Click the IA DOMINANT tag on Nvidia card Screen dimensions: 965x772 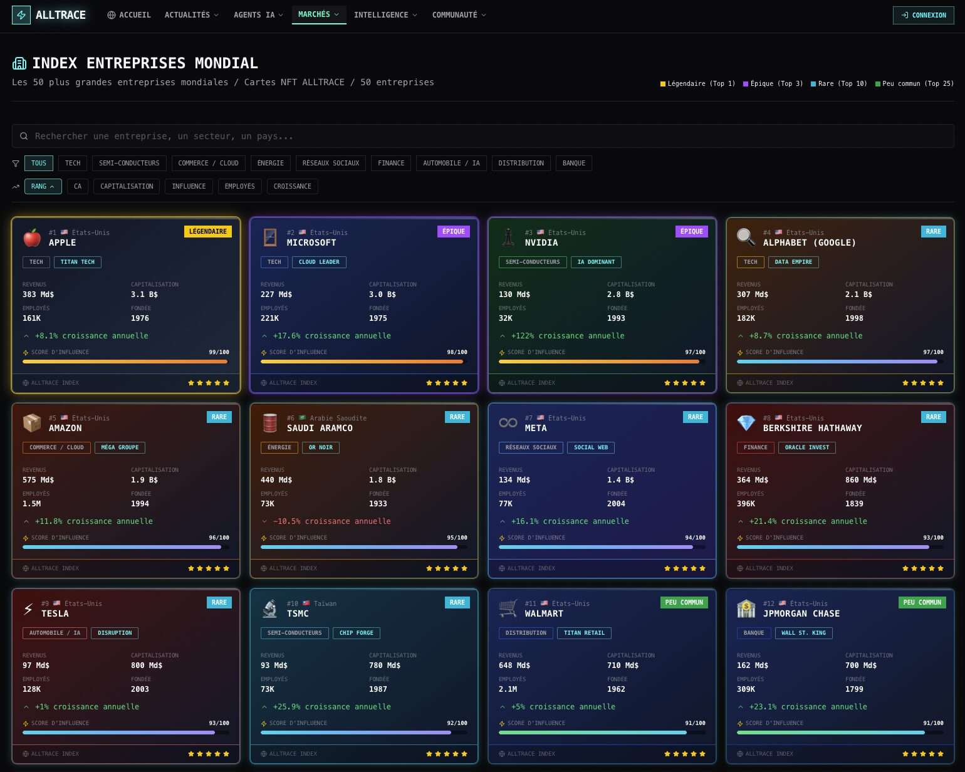coord(597,263)
